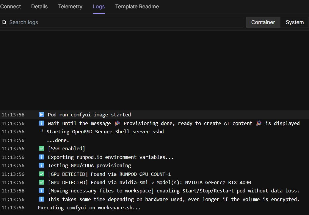This screenshot has height=215, width=309.
Task: Select the Logs tab
Action: pos(99,7)
